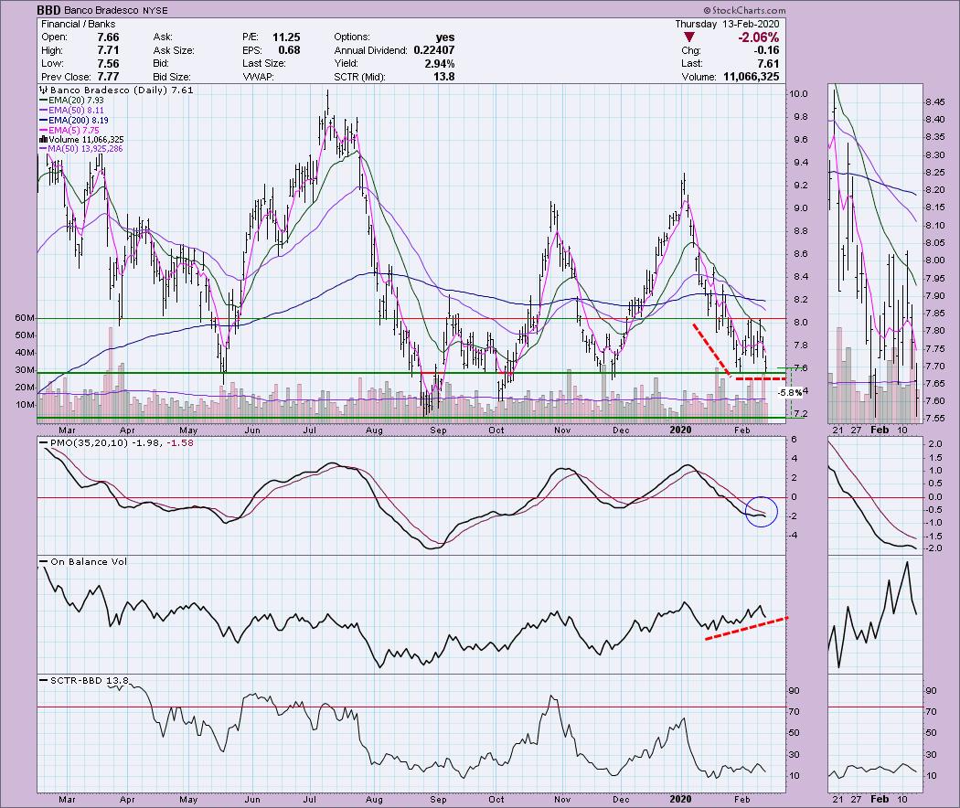This screenshot has width=960, height=808.
Task: Click the 'VWAP:' label
Action: (x=259, y=77)
